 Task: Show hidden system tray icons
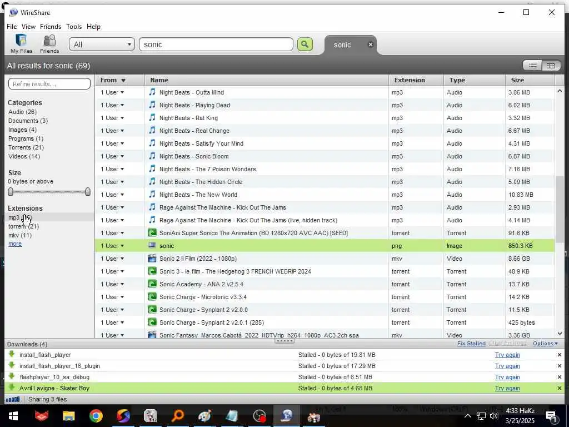click(467, 416)
